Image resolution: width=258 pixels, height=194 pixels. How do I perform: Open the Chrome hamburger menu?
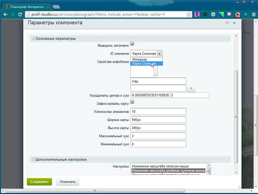pos(254,15)
